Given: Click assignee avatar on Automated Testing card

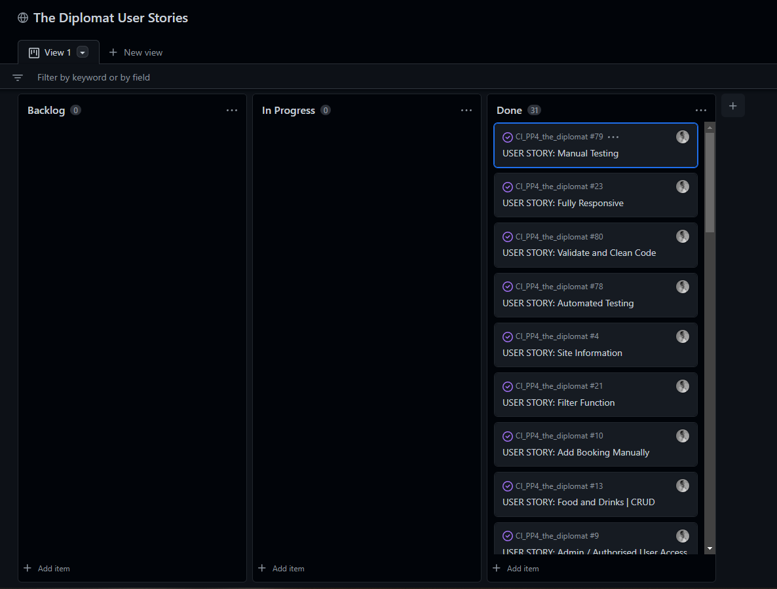Looking at the screenshot, I should (x=683, y=287).
